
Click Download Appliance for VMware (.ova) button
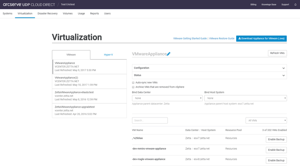[x=261, y=38]
